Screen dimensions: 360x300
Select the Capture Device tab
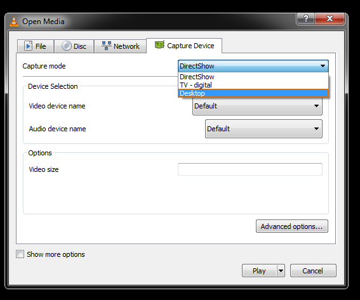[184, 46]
